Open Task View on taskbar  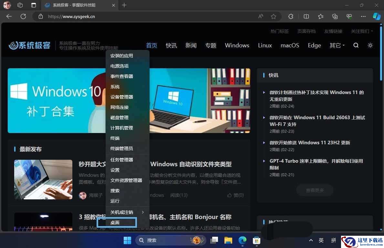point(214,240)
